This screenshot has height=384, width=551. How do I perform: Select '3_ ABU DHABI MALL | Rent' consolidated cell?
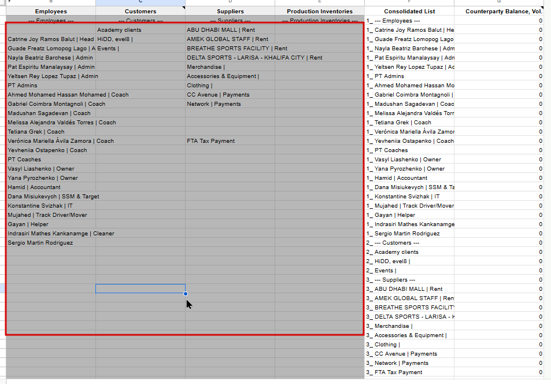[409, 289]
